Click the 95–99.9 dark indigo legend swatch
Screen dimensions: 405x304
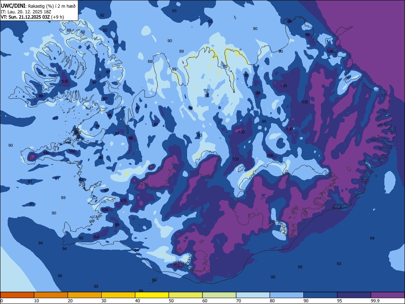click(354, 295)
